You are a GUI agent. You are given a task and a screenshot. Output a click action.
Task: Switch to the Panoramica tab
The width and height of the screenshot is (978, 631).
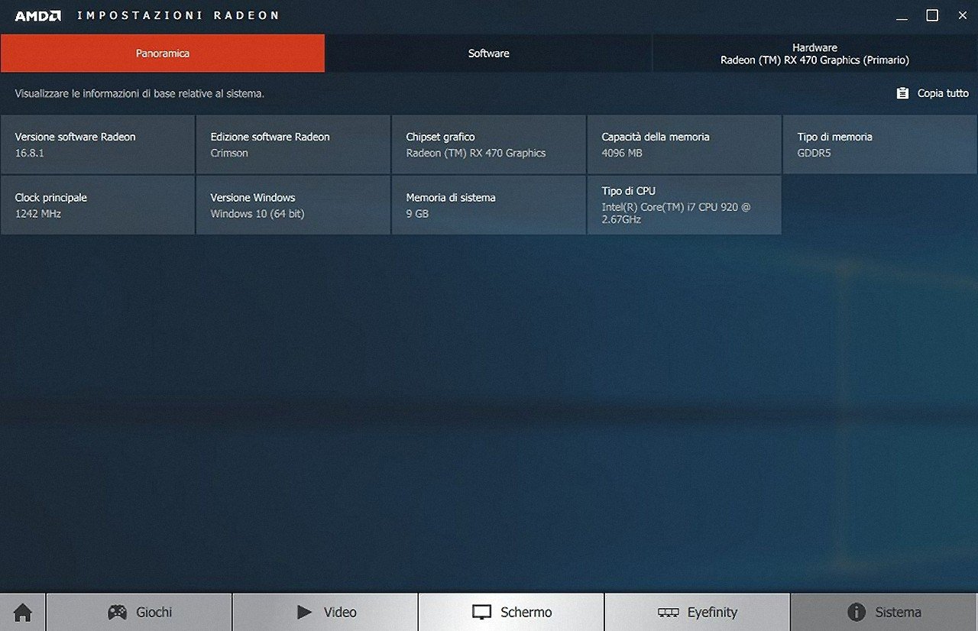163,53
